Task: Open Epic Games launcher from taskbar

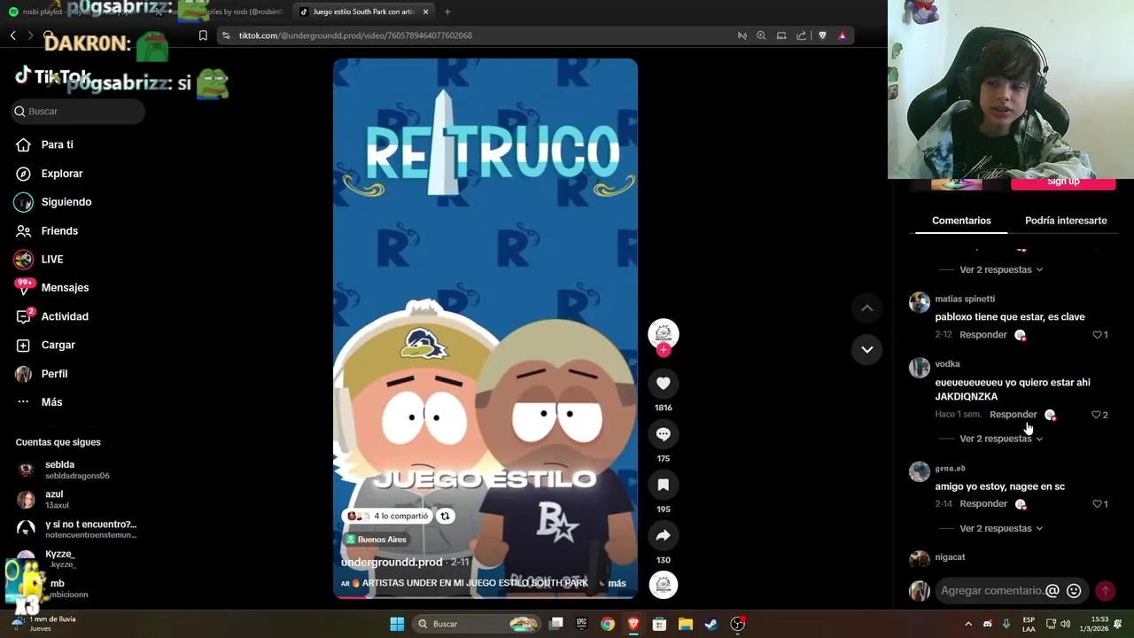Action: [x=581, y=624]
